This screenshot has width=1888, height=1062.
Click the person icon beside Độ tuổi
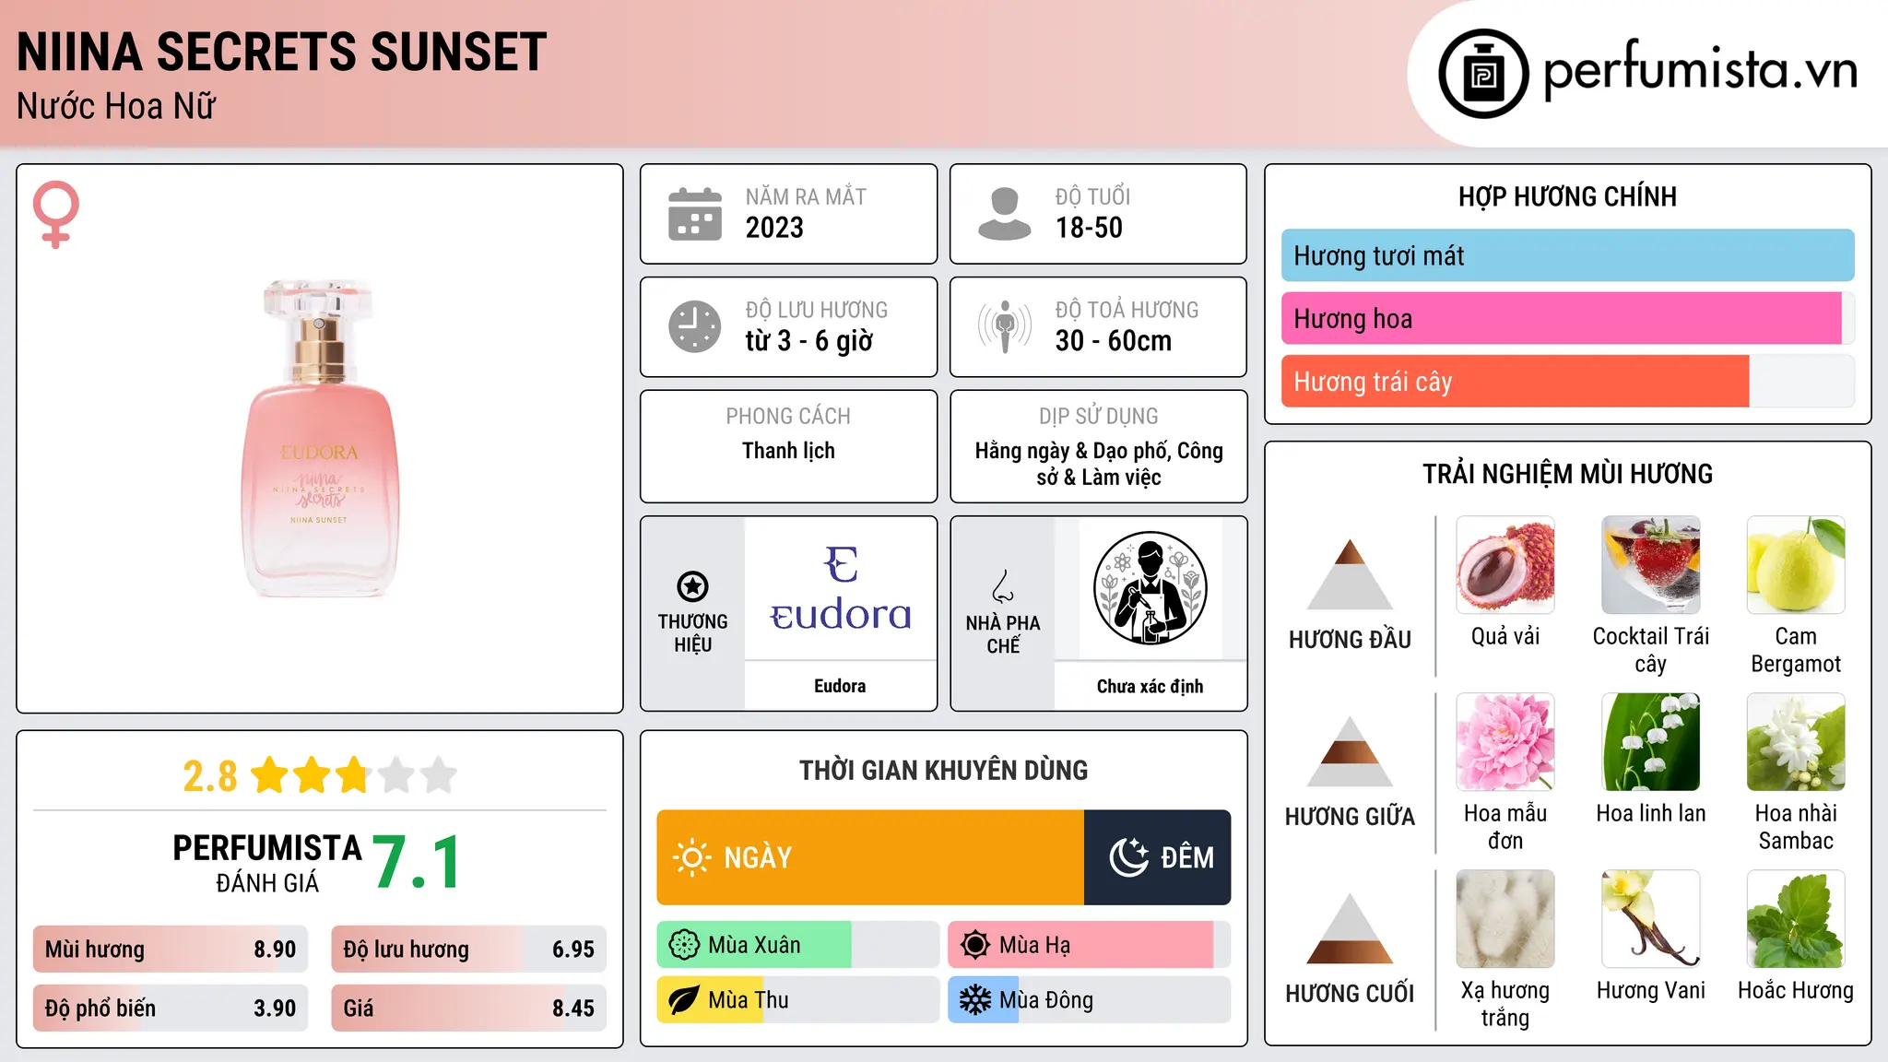click(1005, 214)
